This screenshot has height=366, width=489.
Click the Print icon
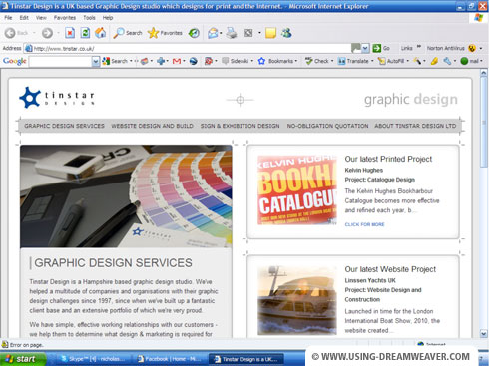tap(232, 33)
